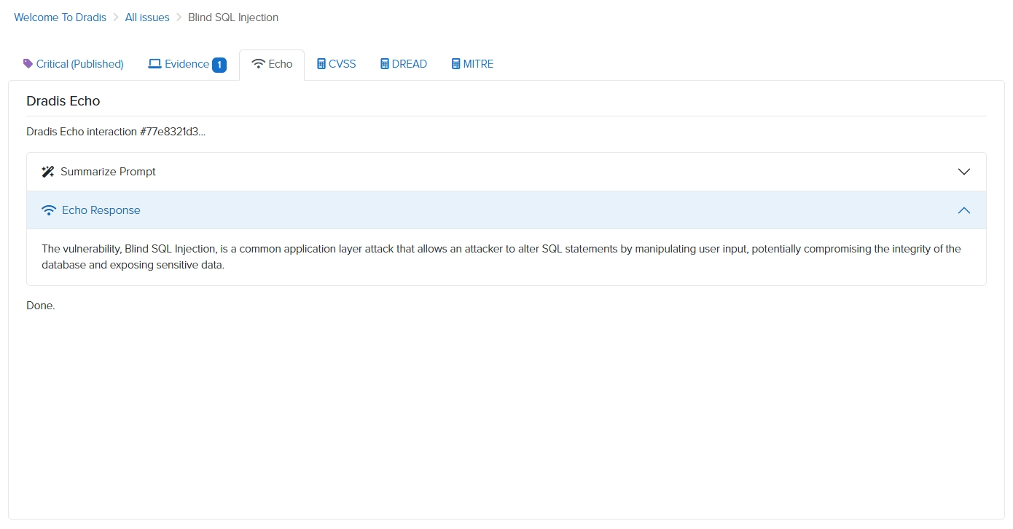
Task: Navigate to Welcome To Dradis breadcrumb link
Action: coord(60,17)
